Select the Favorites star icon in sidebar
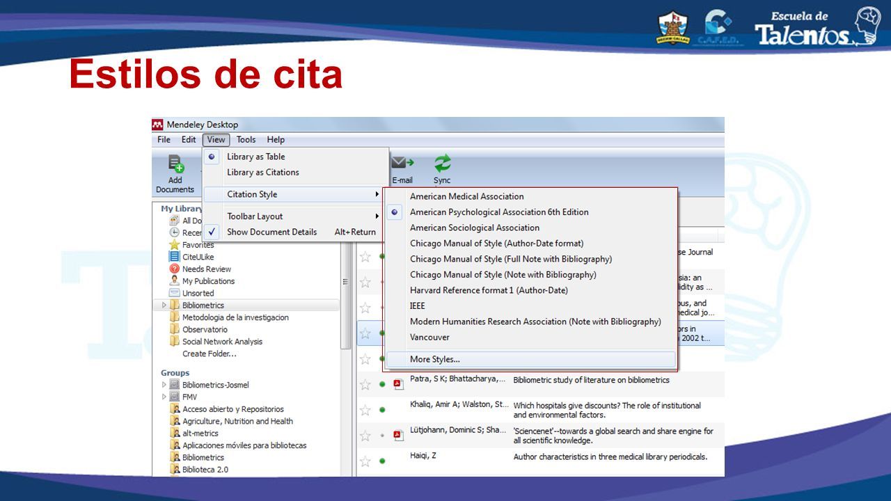 [175, 245]
